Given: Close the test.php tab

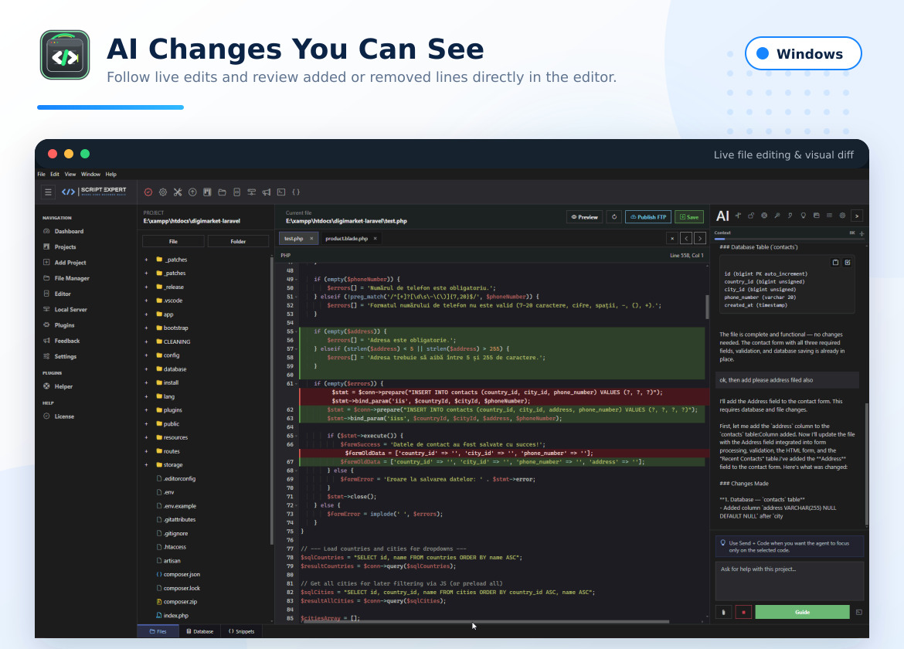Looking at the screenshot, I should click(x=311, y=239).
